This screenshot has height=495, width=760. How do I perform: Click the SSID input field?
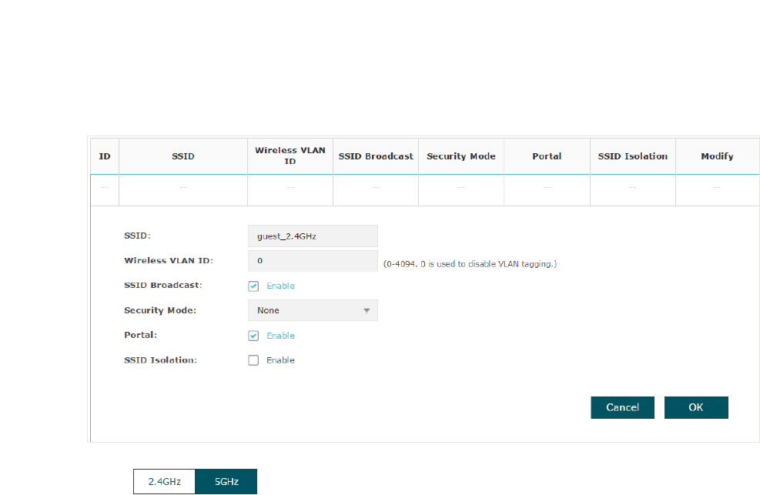pos(313,236)
